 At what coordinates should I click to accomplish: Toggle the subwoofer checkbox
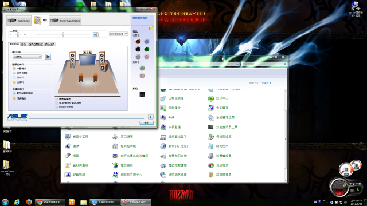pos(14,73)
